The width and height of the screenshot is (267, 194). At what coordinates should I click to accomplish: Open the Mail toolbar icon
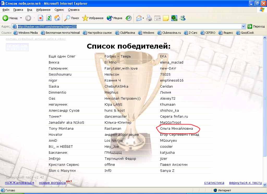(139, 18)
